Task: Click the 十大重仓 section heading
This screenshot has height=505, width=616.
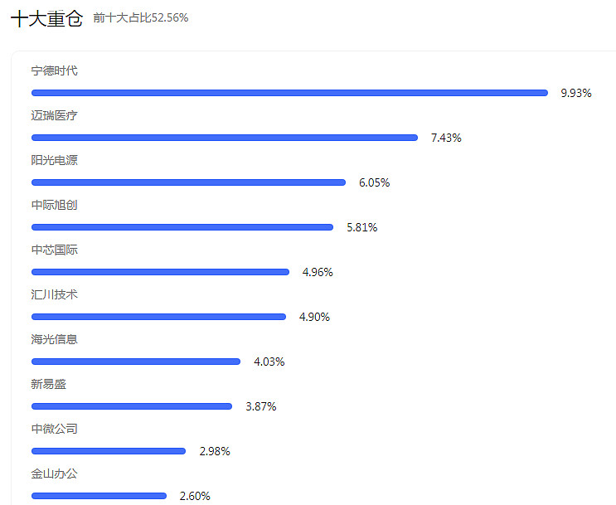Action: click(x=46, y=18)
